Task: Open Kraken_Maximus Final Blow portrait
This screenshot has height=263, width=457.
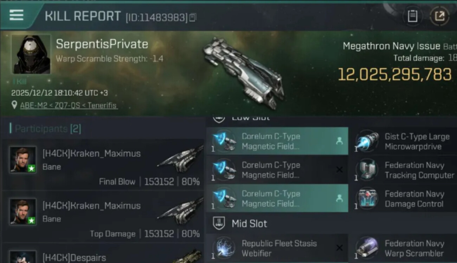Action: point(23,160)
